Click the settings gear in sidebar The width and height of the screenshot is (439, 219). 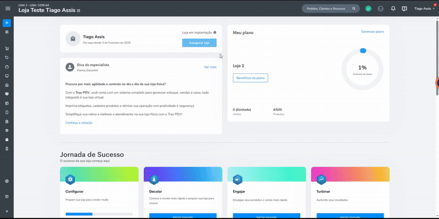(7, 181)
